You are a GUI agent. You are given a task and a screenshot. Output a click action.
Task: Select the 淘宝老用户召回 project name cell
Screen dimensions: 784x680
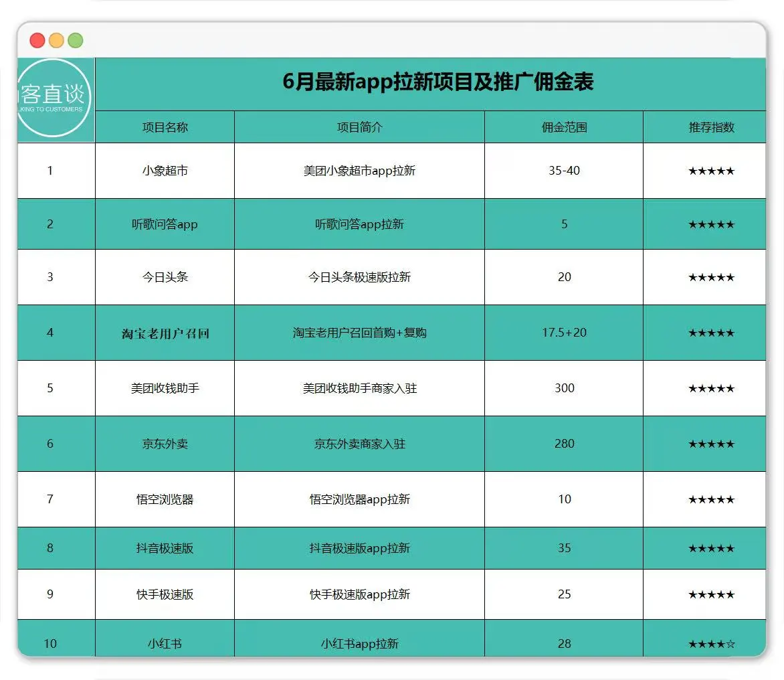[165, 333]
